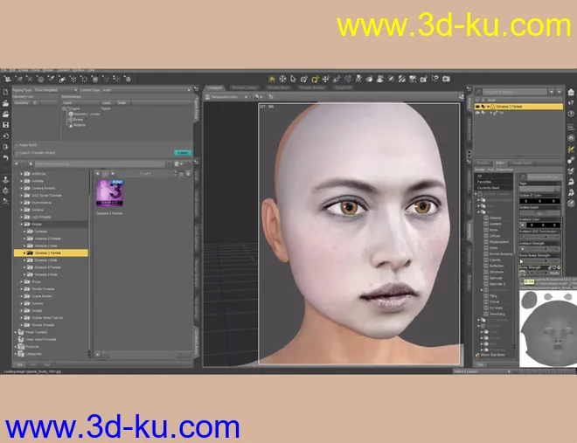This screenshot has height=443, width=577.
Task: Click the Undo curved arrow icon
Action: 5,158
